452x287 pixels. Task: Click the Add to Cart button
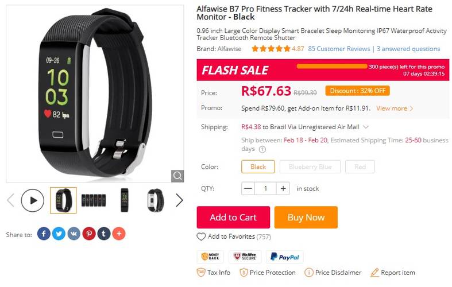pyautogui.click(x=233, y=218)
